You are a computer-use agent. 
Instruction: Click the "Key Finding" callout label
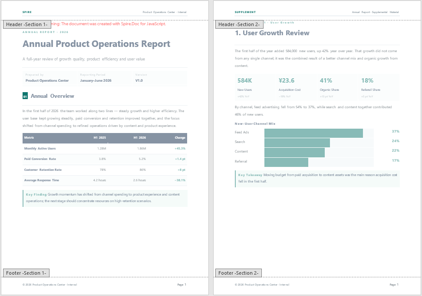coord(36,194)
